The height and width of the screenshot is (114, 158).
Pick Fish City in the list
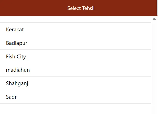[x=16, y=56]
